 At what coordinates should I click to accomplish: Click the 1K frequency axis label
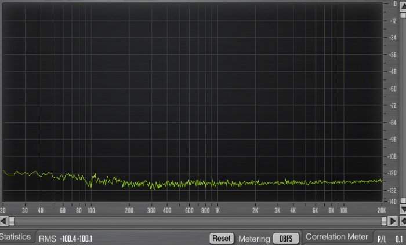[217, 210]
